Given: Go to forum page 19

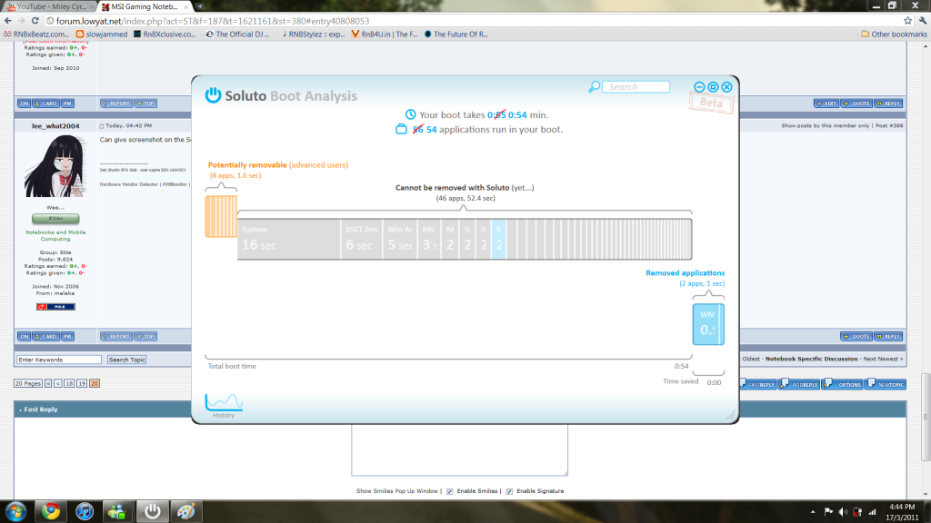Looking at the screenshot, I should (82, 383).
